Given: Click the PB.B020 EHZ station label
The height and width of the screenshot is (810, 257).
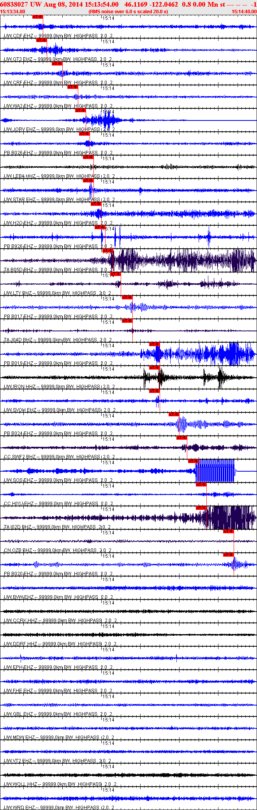Looking at the screenshot, I should click(19, 574).
